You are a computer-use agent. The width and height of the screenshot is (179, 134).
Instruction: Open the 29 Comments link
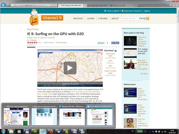point(61,43)
